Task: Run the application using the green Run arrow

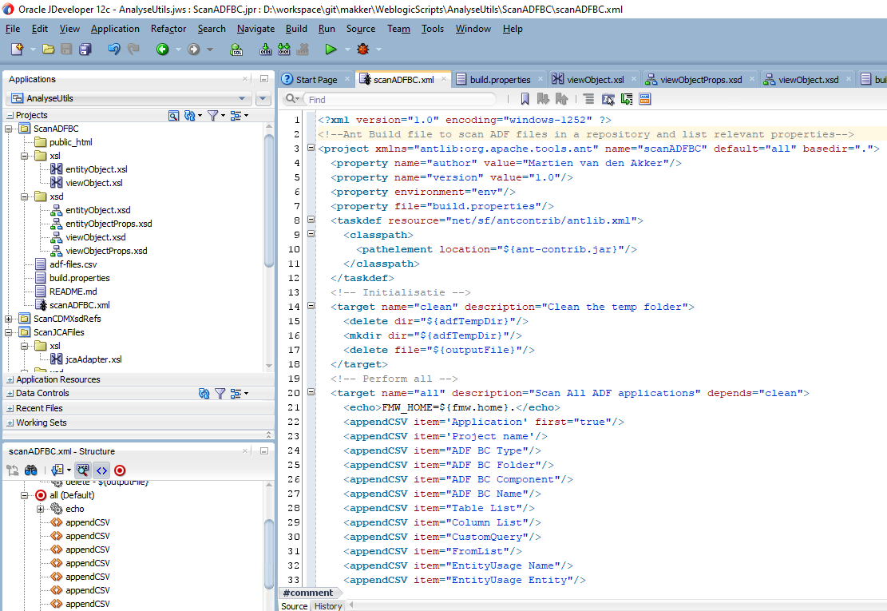Action: click(331, 48)
